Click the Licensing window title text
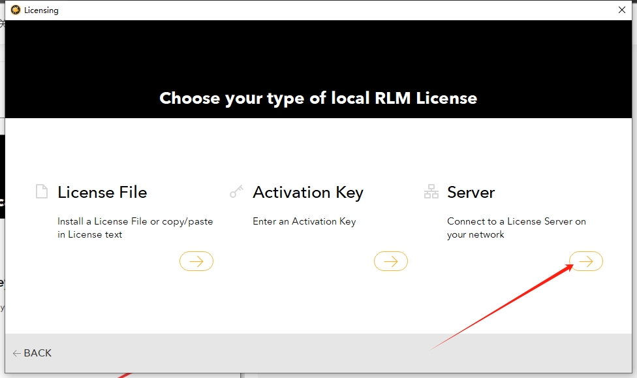This screenshot has height=378, width=637. [x=41, y=10]
